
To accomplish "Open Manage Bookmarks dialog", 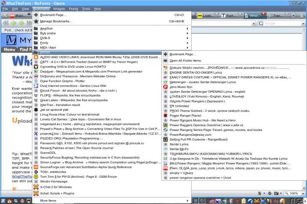I will (x=112, y=21).
